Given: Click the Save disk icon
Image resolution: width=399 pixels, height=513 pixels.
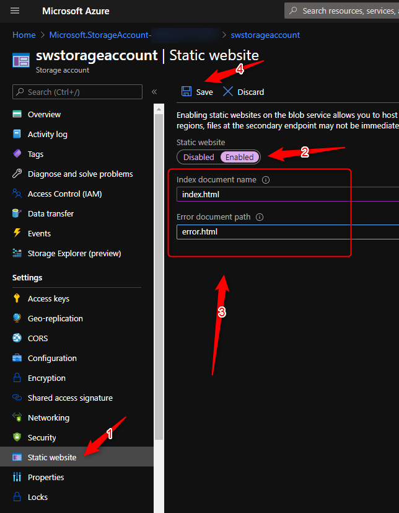Looking at the screenshot, I should coord(186,92).
